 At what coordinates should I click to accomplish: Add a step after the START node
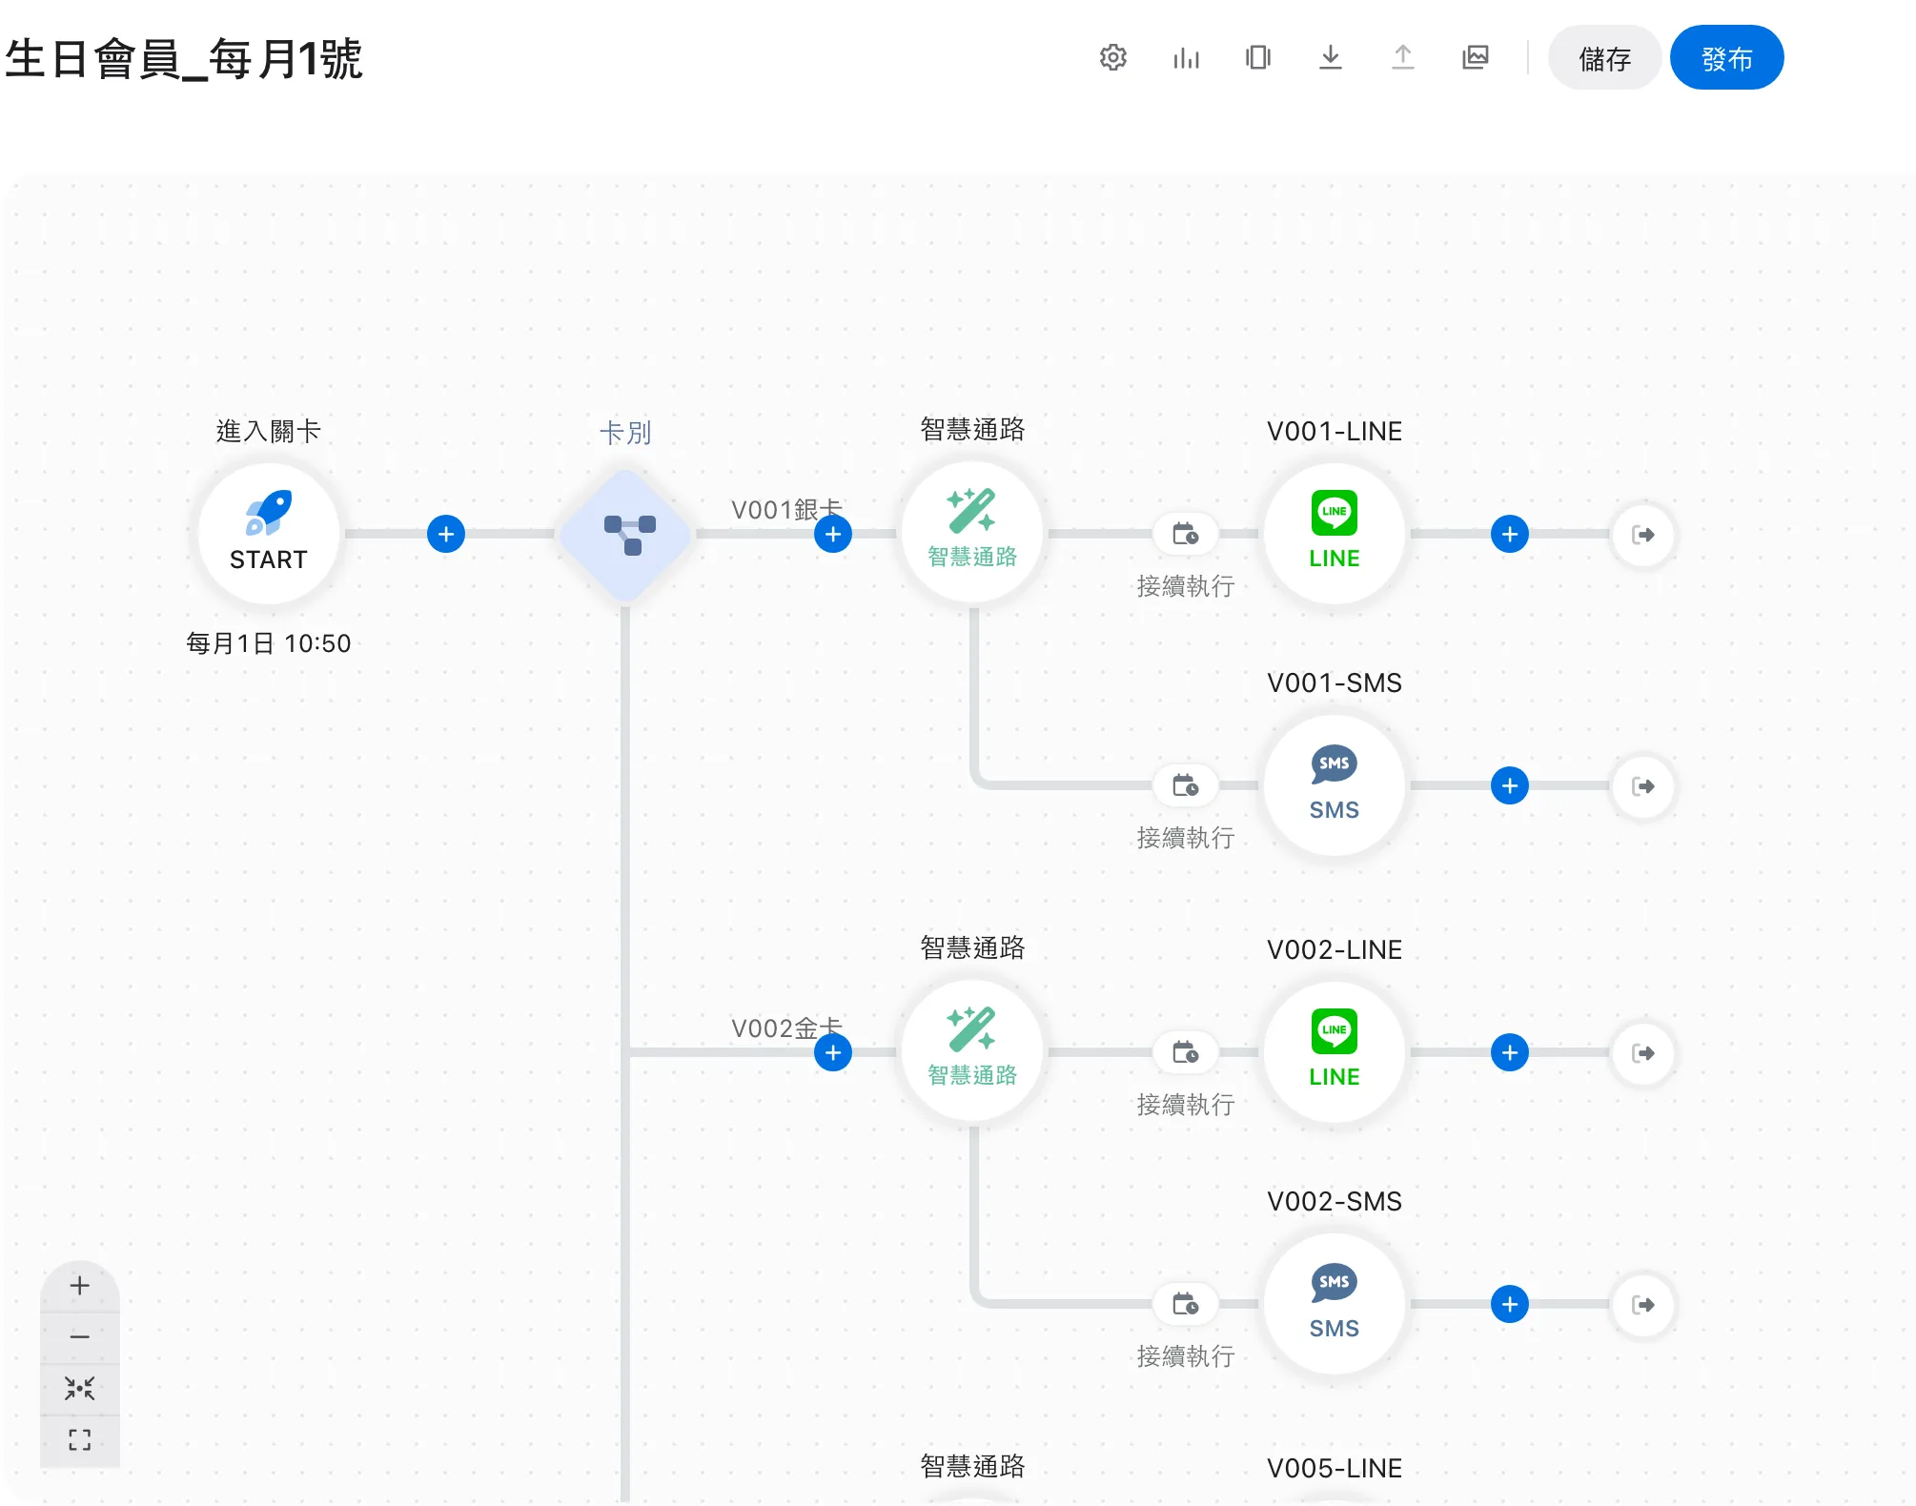coord(446,534)
